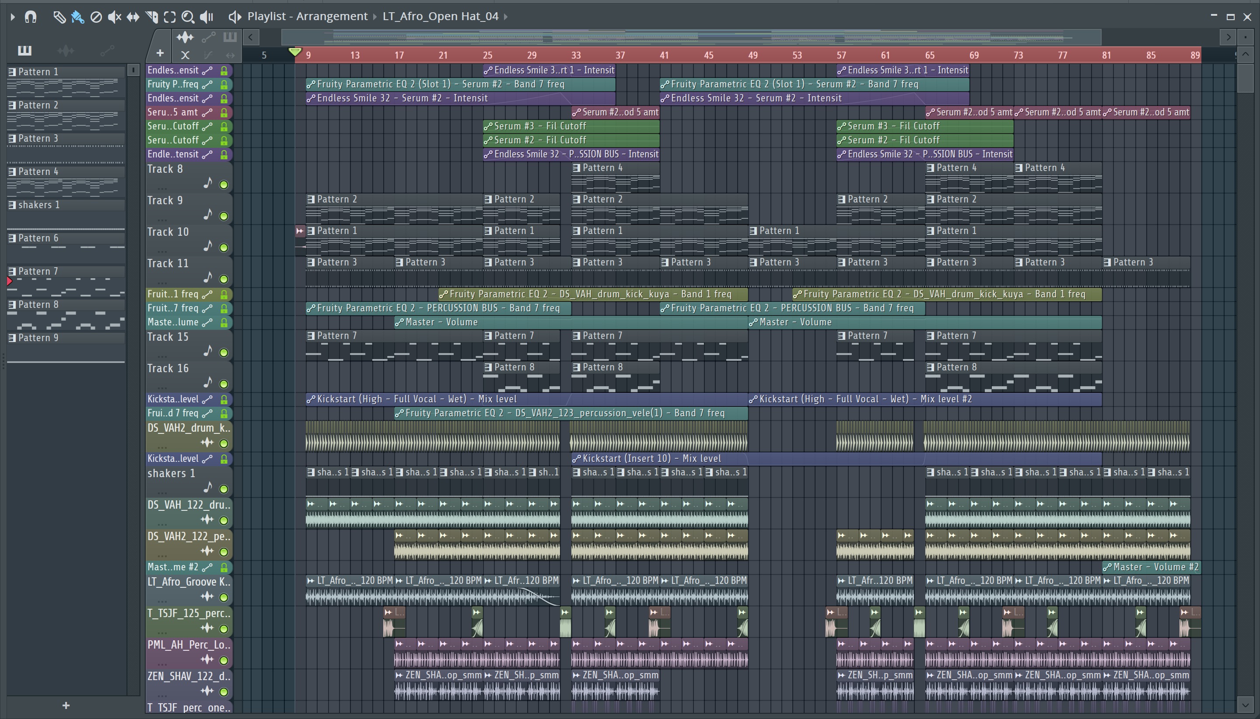This screenshot has height=719, width=1260.
Task: Click the note icon on Track 8
Action: 208,183
